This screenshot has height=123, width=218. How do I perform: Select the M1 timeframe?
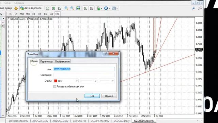(x=10, y=14)
